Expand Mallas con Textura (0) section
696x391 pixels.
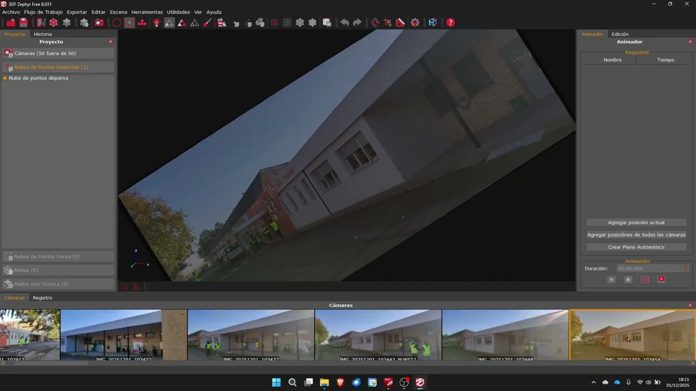(58, 284)
